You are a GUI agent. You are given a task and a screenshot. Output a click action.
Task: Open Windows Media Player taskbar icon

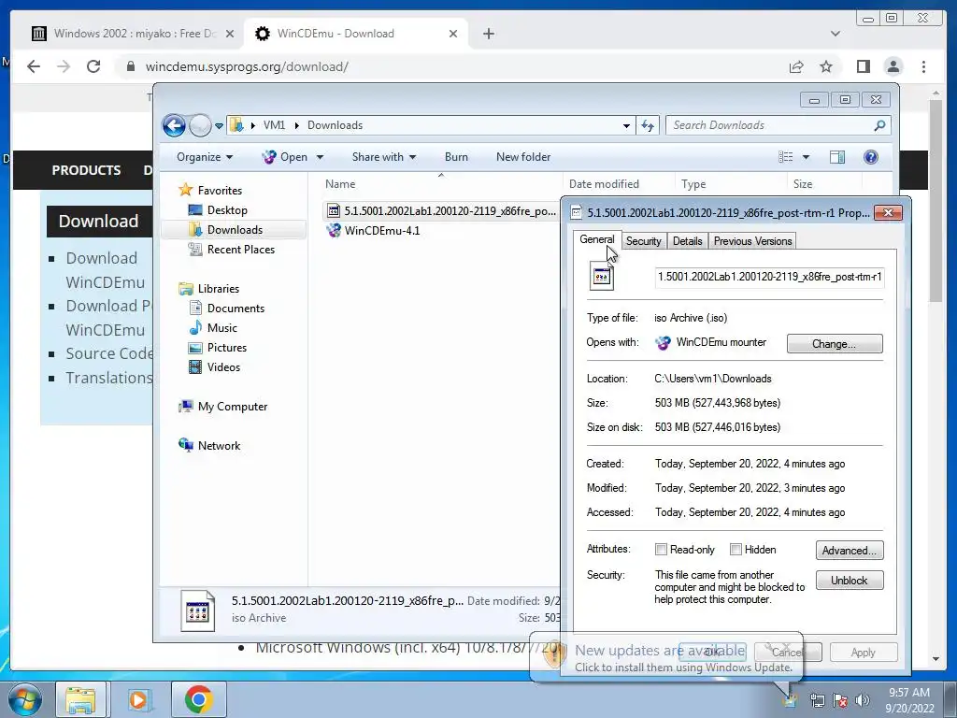pos(138,699)
